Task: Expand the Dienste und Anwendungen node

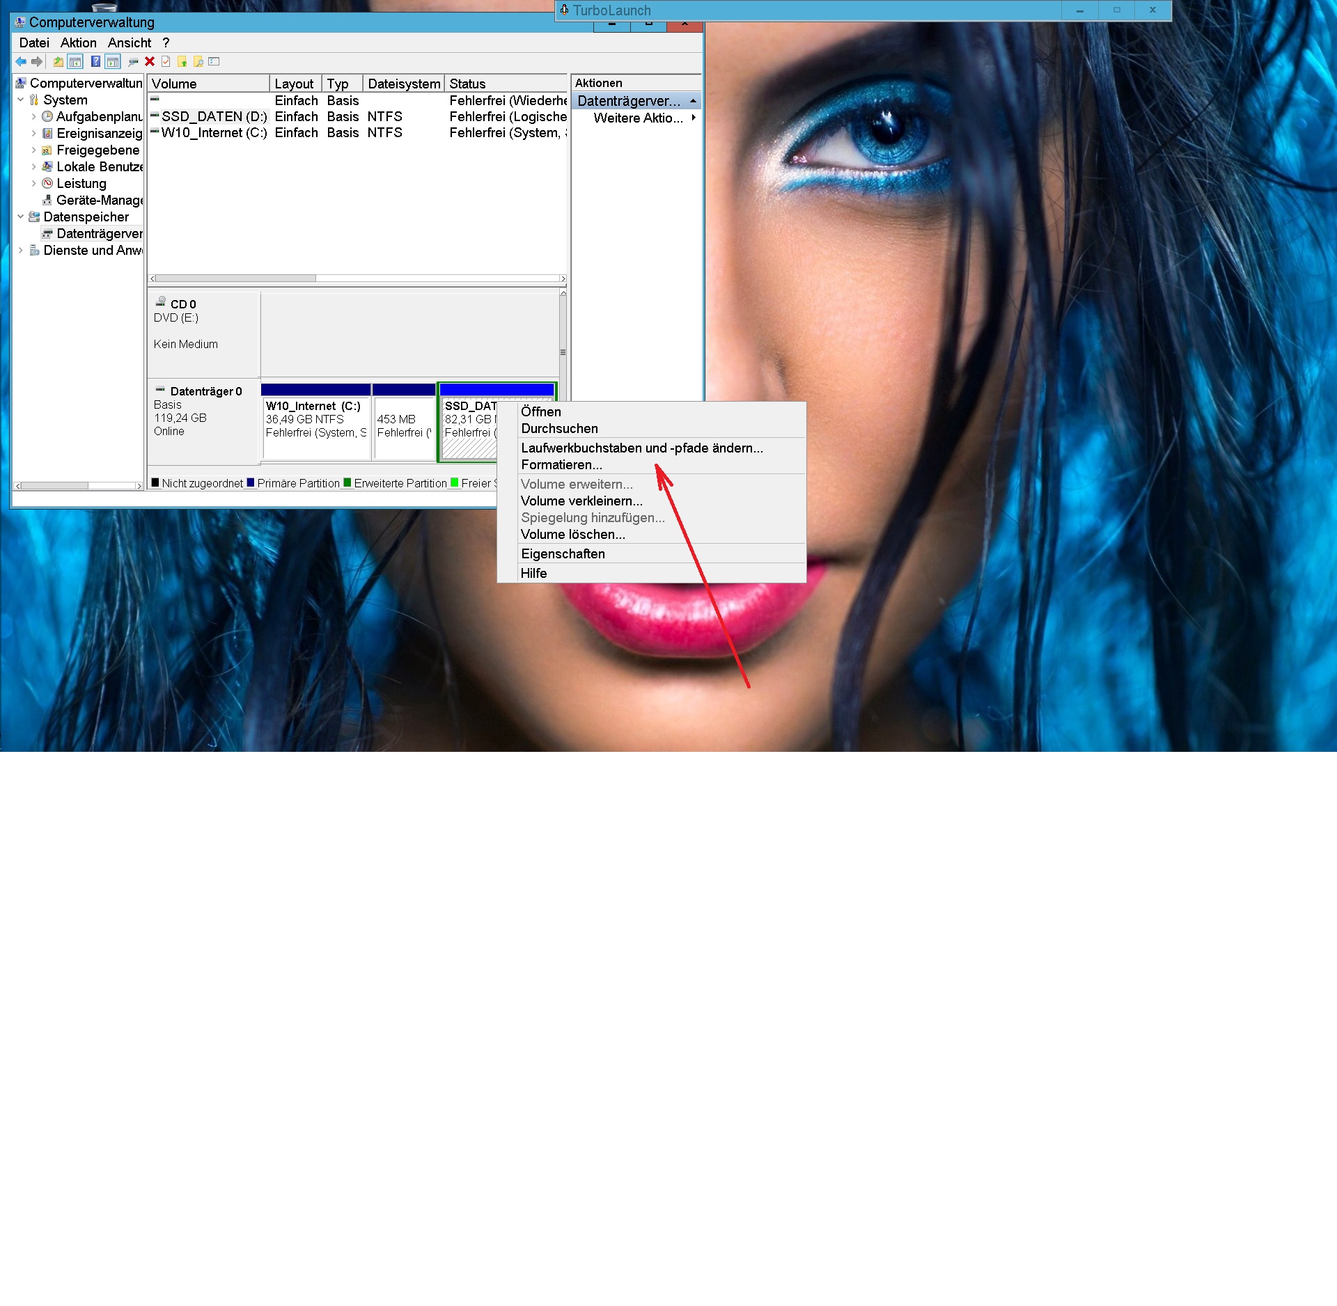Action: click(20, 251)
